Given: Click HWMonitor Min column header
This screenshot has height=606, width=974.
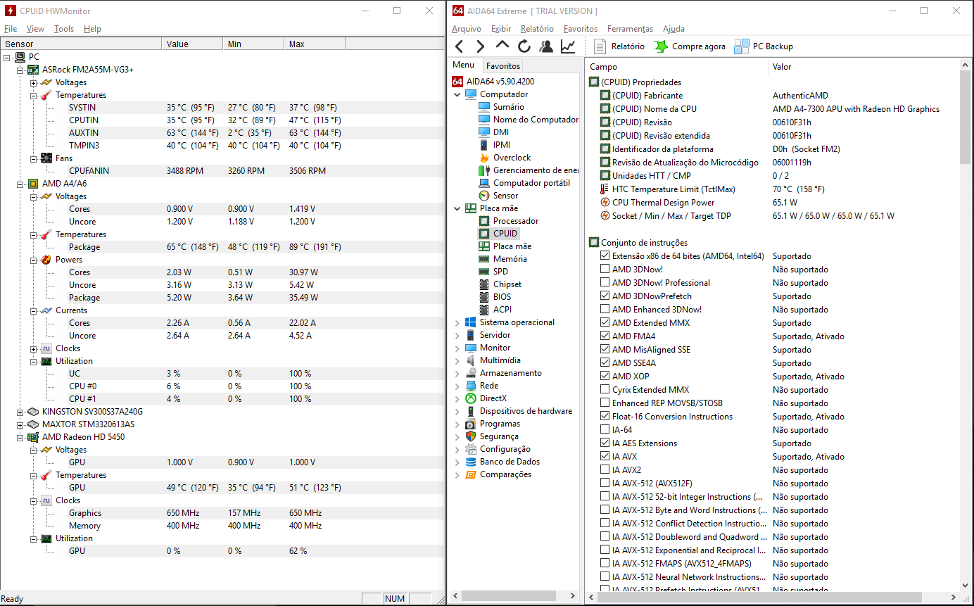Looking at the screenshot, I should (253, 44).
